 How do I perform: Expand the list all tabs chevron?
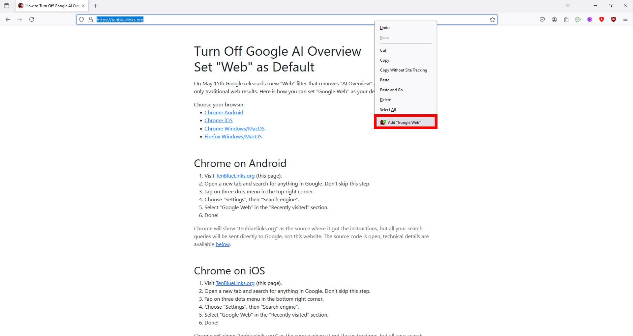pos(568,6)
